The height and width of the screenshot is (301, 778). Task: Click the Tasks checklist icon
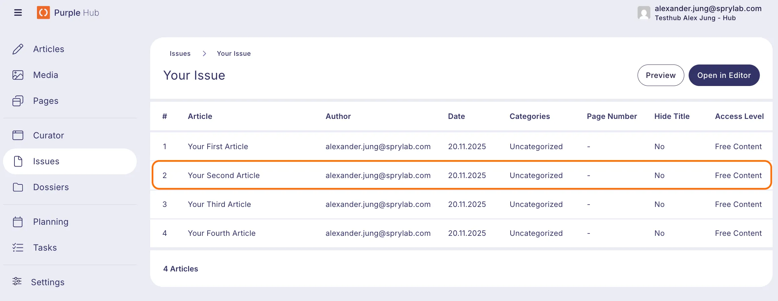tap(18, 248)
